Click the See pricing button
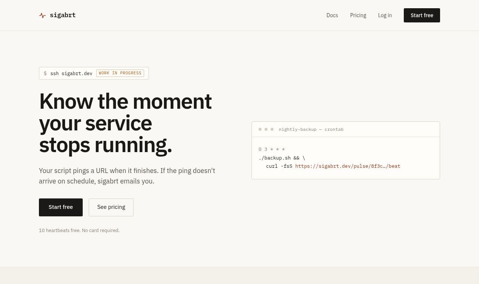 coord(111,207)
